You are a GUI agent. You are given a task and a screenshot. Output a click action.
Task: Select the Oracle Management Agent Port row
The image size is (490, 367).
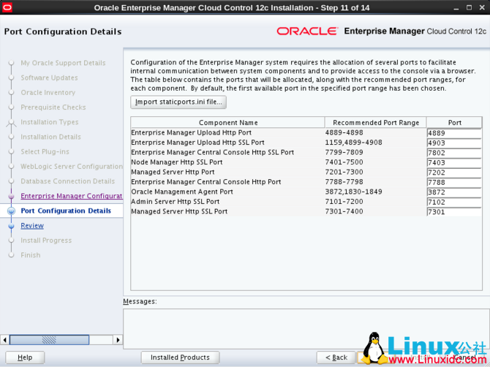click(x=306, y=192)
